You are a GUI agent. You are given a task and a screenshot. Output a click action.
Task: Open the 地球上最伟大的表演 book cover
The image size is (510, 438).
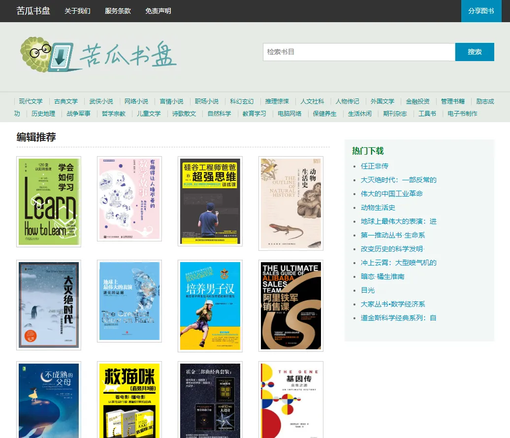(x=129, y=301)
